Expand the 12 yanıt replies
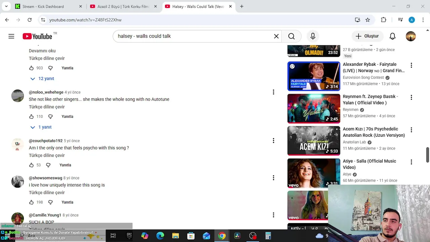This screenshot has height=242, width=430. [42, 79]
